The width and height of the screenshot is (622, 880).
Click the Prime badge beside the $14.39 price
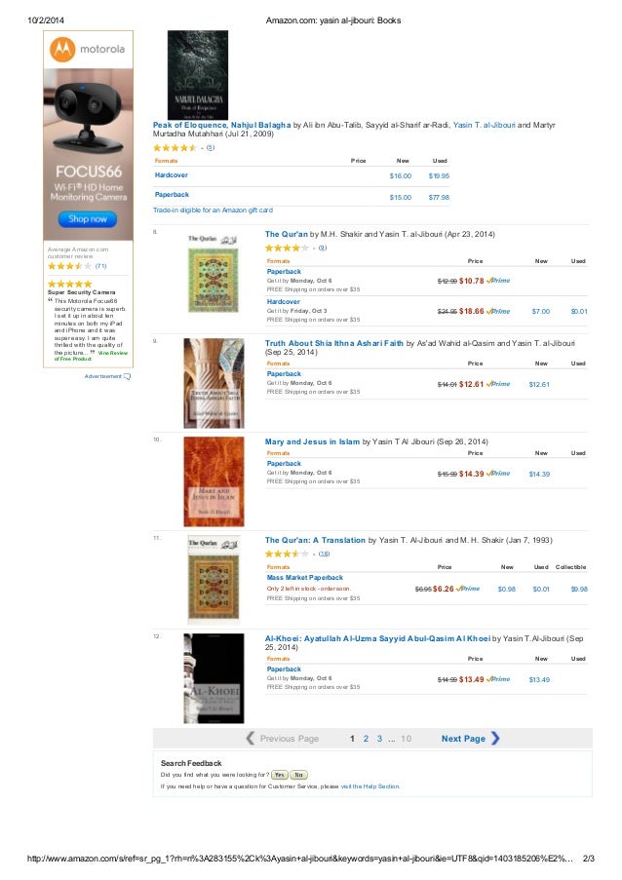[x=498, y=474]
